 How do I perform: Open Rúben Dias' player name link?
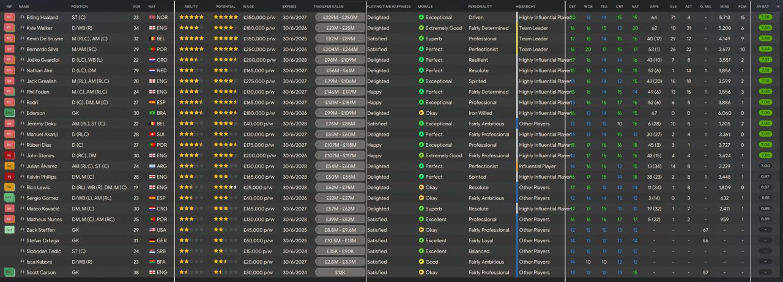tap(40, 145)
